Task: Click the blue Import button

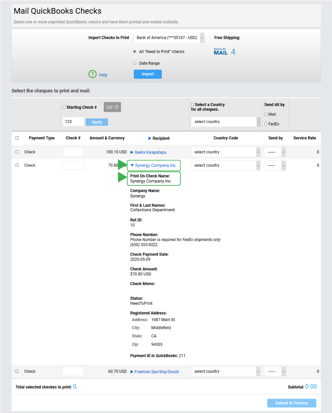Action: [148, 74]
